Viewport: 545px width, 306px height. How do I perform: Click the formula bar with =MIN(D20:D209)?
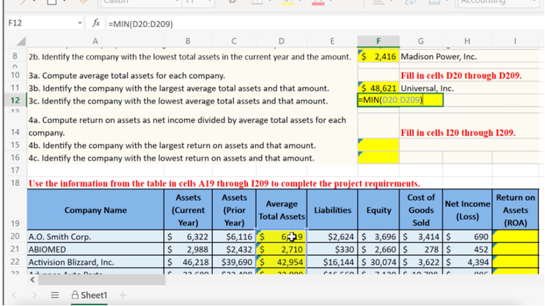coord(323,23)
